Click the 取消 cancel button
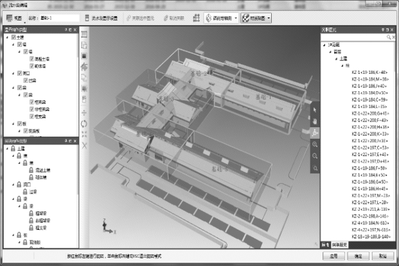The width and height of the screenshot is (399, 266). [383, 256]
